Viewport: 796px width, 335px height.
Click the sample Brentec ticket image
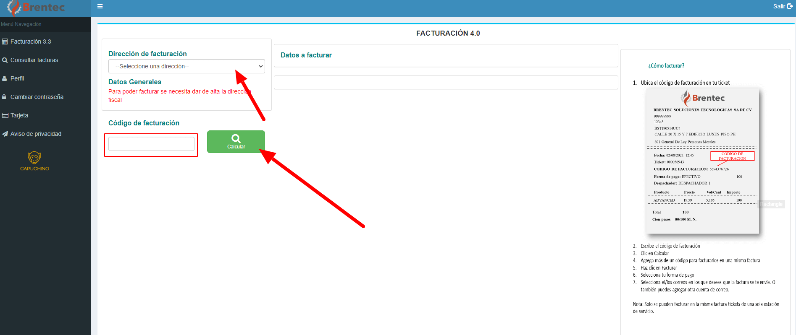click(702, 161)
